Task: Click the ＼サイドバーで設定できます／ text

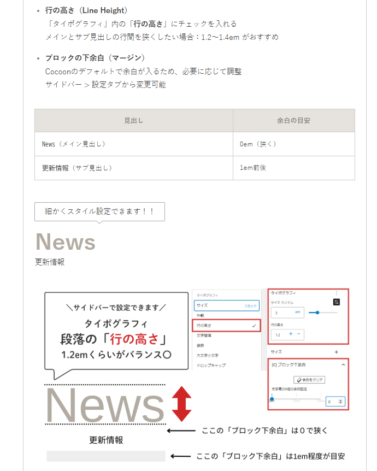Action: pos(116,308)
